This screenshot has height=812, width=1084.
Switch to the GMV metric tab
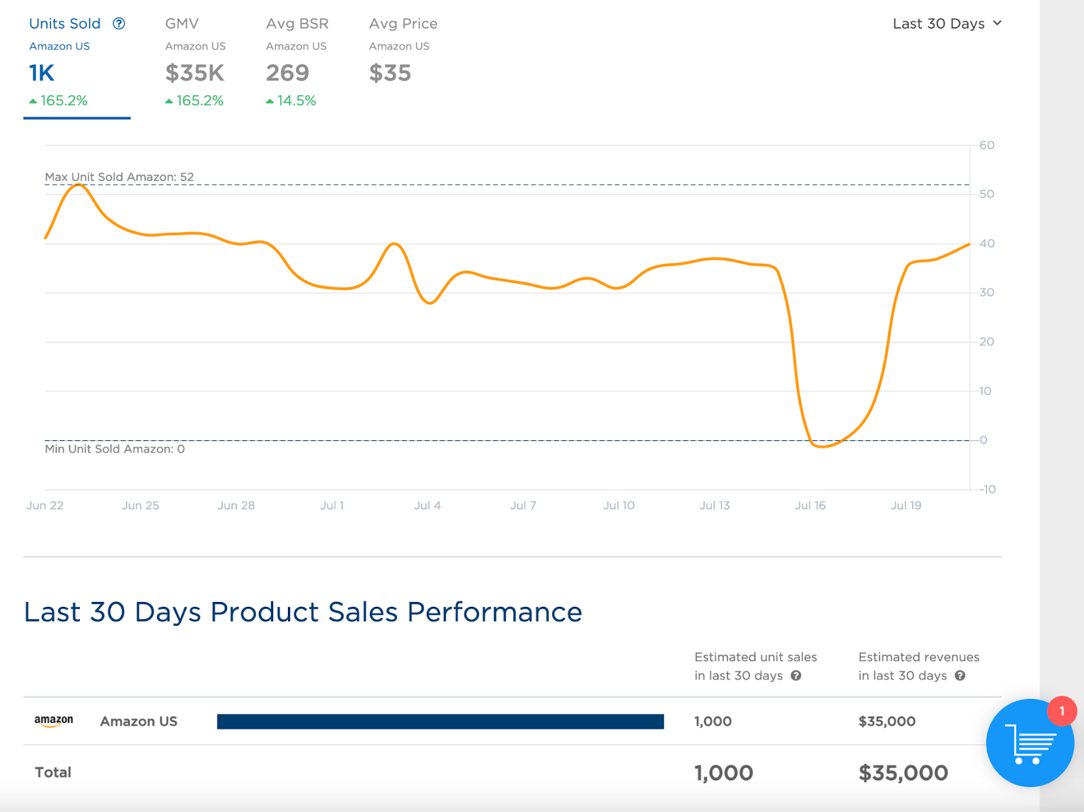182,23
